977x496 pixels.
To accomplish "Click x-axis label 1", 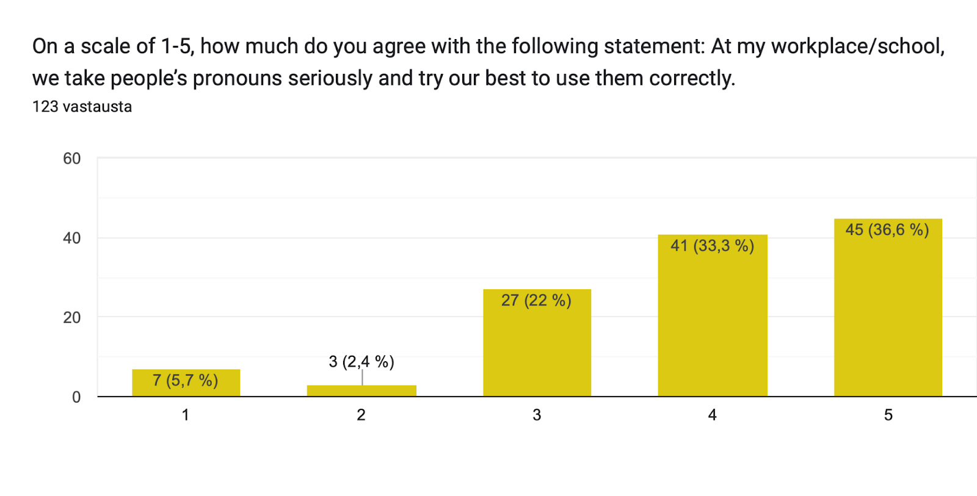I will 186,415.
